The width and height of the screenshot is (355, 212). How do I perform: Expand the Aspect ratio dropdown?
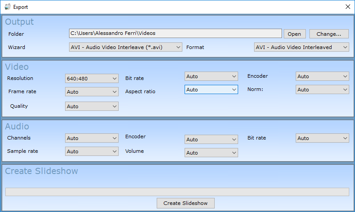211,90
